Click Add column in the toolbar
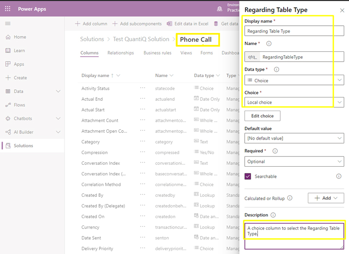Screen dimensions: 349x254 pos(91,24)
